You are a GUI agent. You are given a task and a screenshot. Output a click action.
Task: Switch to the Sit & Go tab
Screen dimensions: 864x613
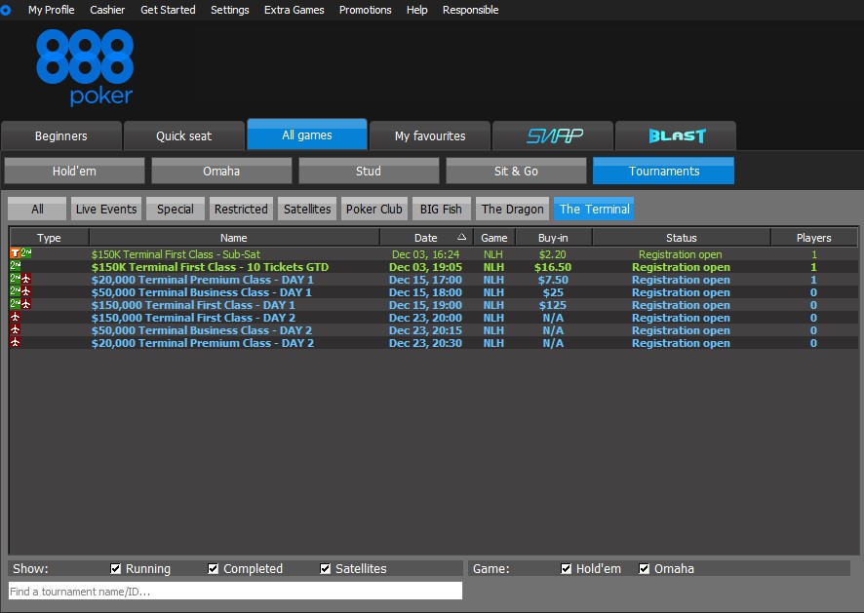click(x=516, y=172)
